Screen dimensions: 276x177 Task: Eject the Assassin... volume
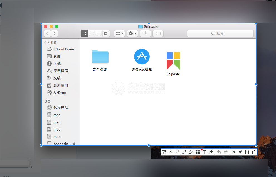click(x=74, y=144)
